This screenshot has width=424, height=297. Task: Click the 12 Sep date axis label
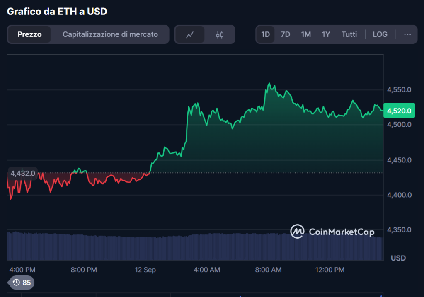pos(145,270)
